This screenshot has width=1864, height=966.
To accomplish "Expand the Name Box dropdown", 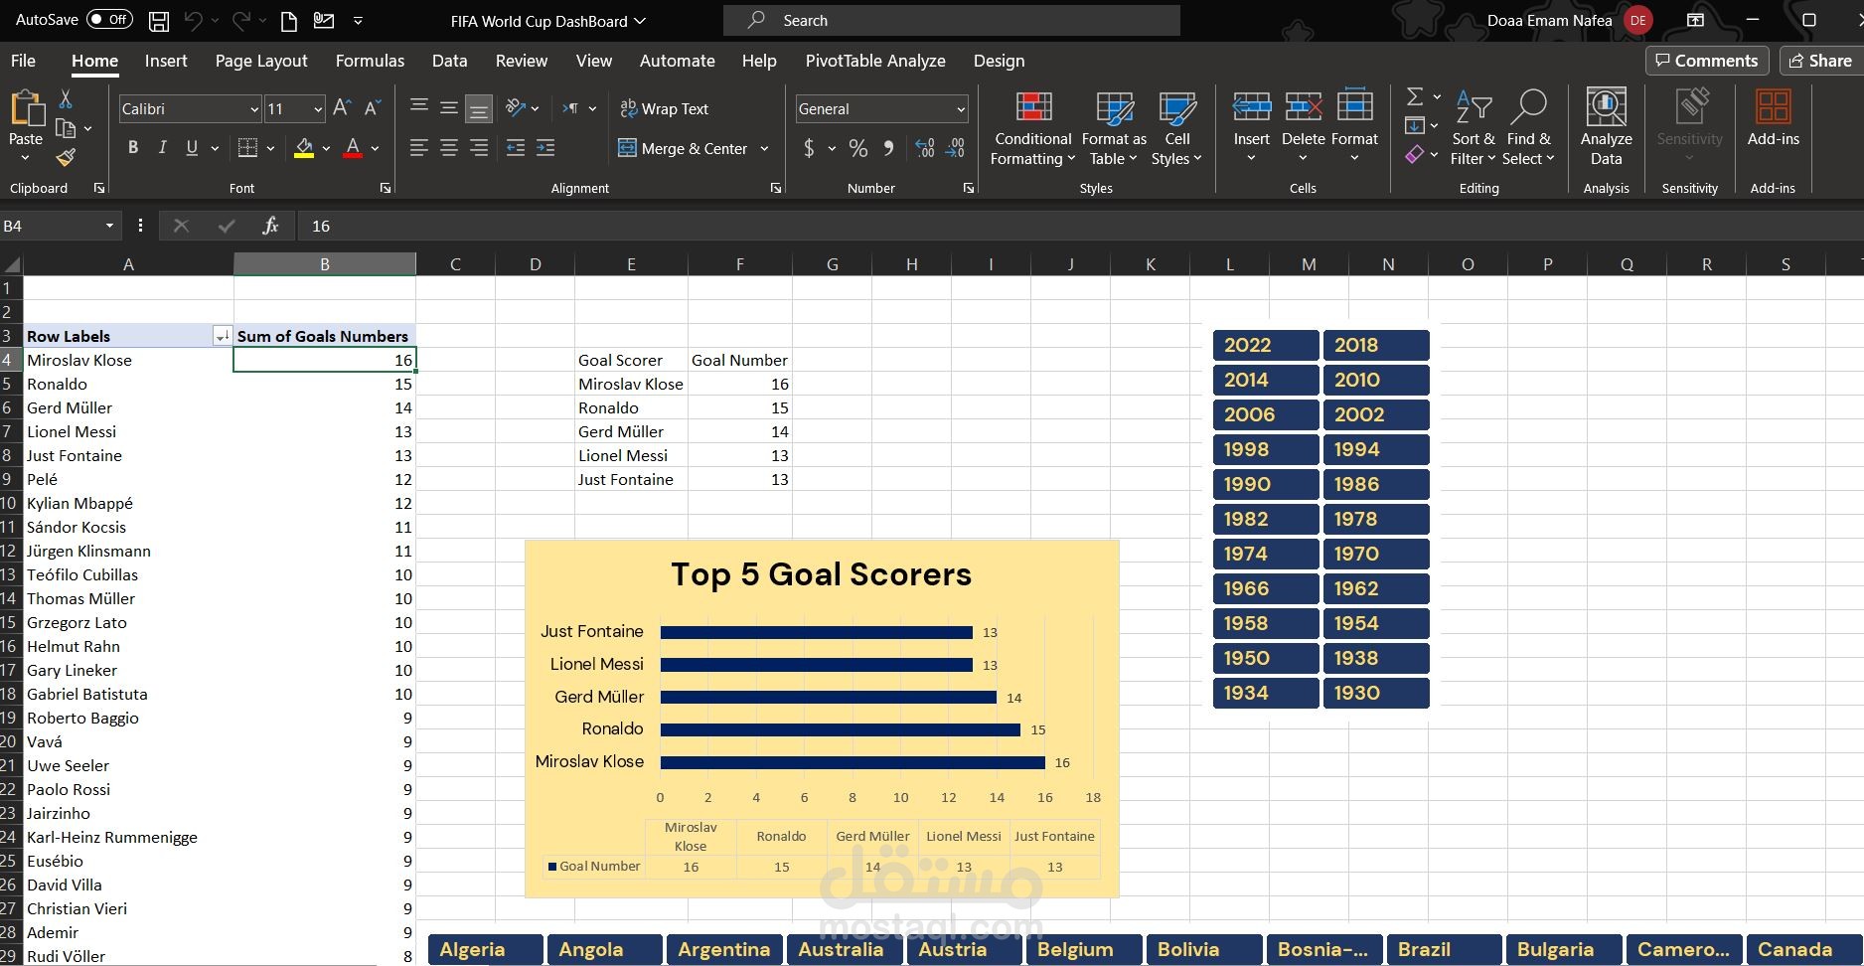I will [x=109, y=227].
